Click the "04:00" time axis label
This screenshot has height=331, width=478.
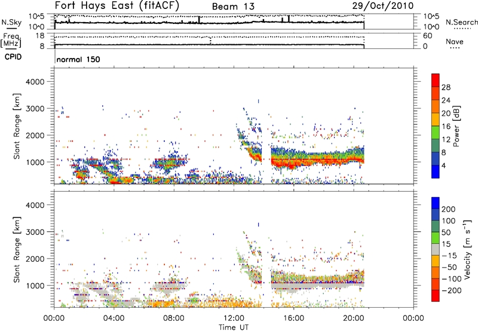114,318
